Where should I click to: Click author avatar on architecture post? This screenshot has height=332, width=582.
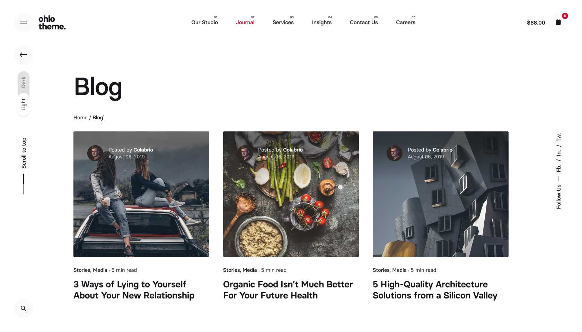pyautogui.click(x=395, y=153)
